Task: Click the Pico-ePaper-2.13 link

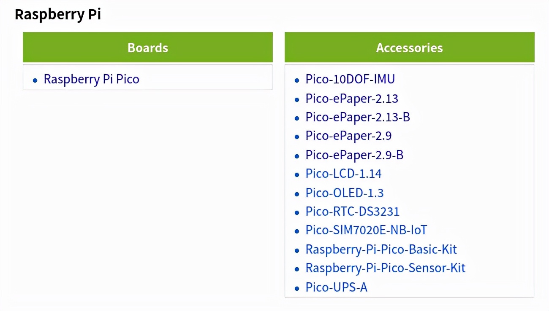Action: click(352, 99)
